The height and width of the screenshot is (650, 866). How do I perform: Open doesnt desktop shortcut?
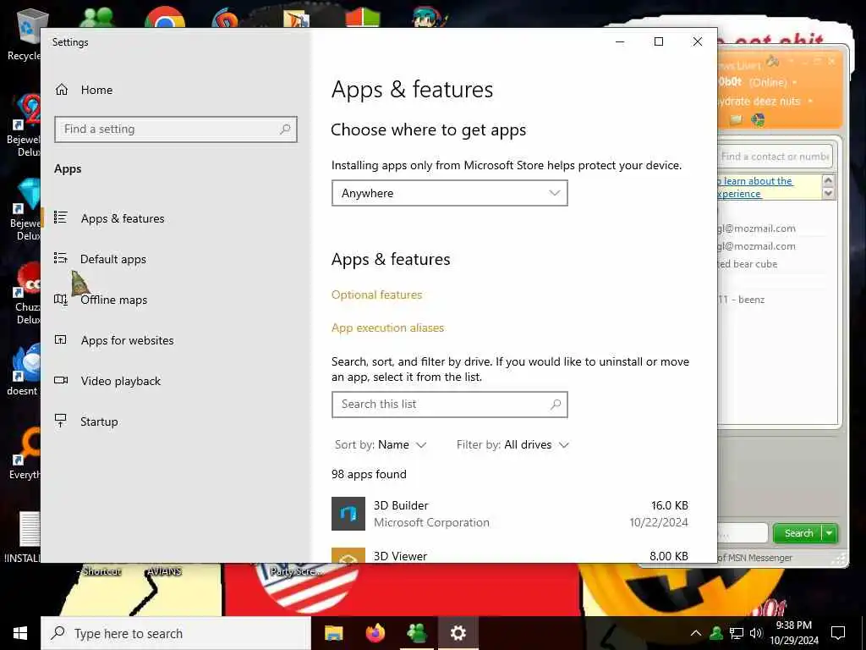click(23, 369)
